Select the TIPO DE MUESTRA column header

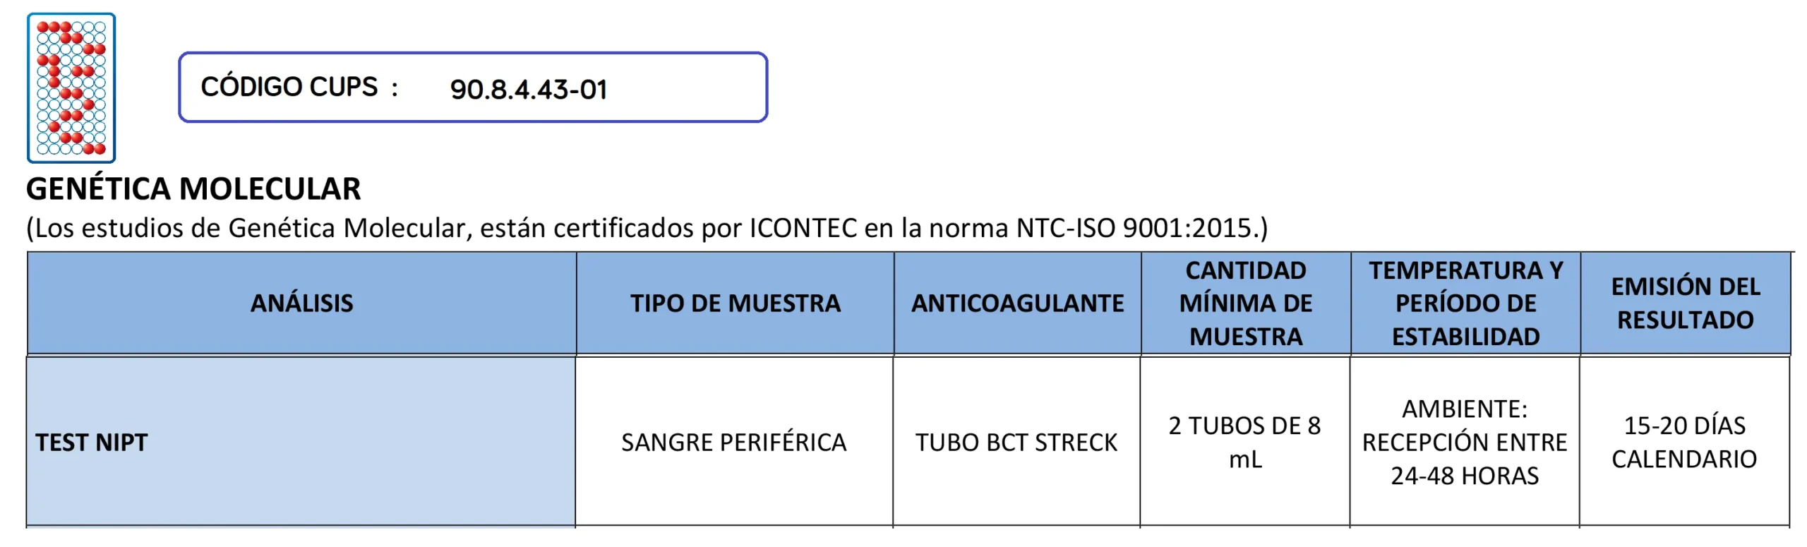(735, 303)
